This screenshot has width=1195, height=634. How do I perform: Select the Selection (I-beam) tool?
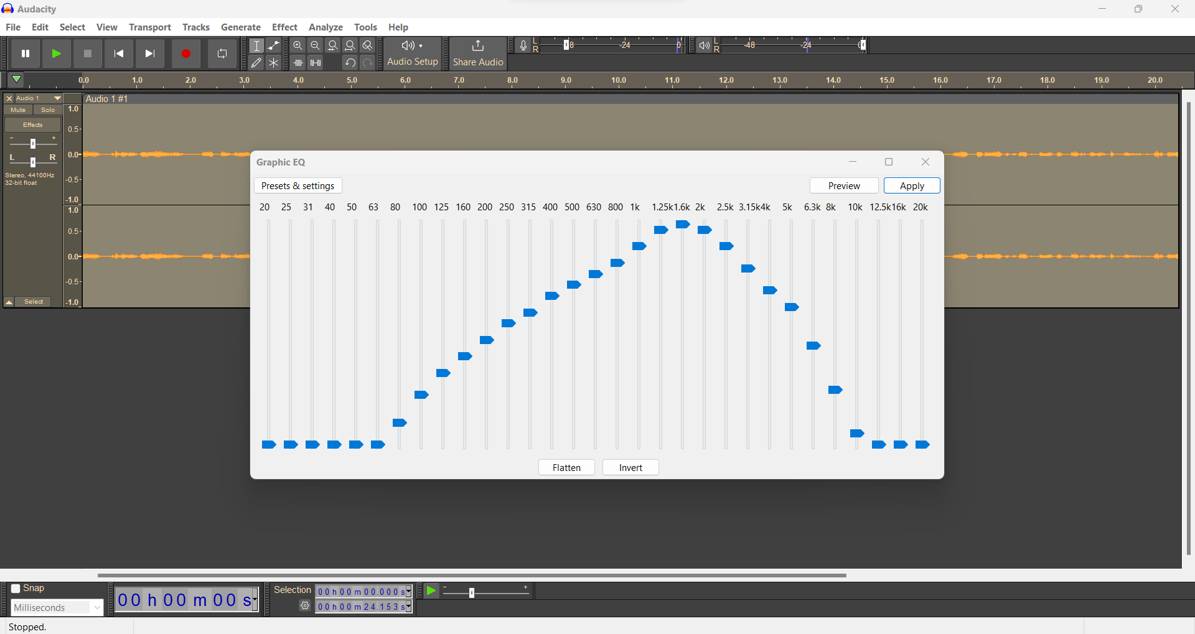point(256,45)
